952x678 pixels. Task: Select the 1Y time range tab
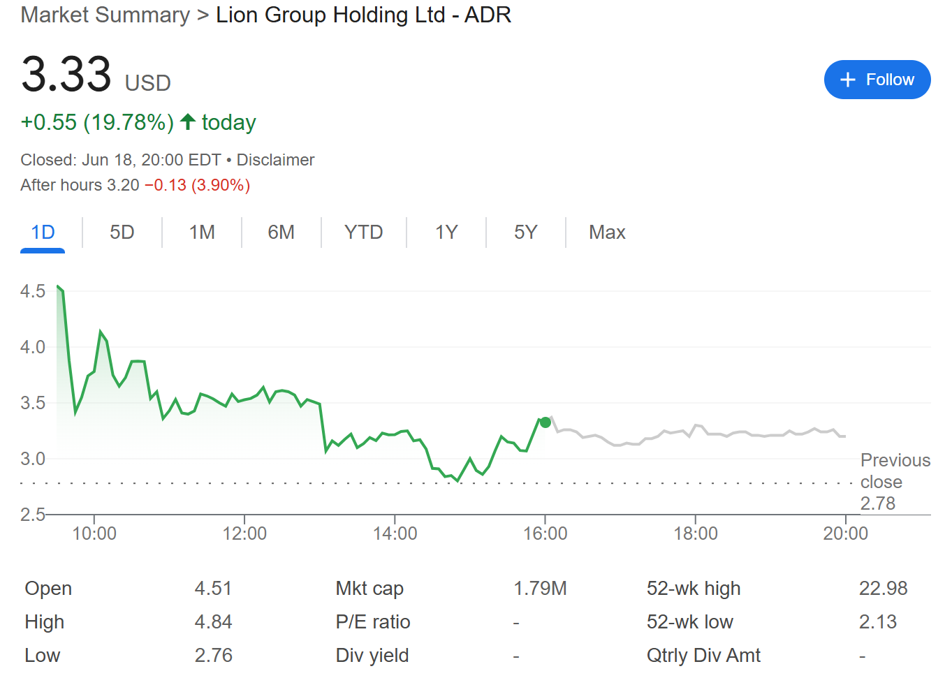446,233
